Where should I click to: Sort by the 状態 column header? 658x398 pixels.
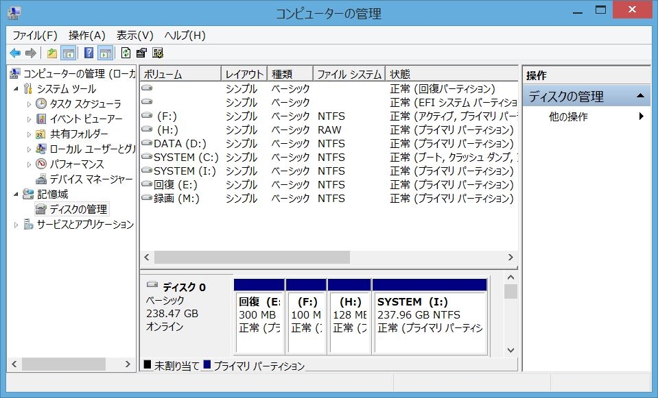tap(451, 74)
